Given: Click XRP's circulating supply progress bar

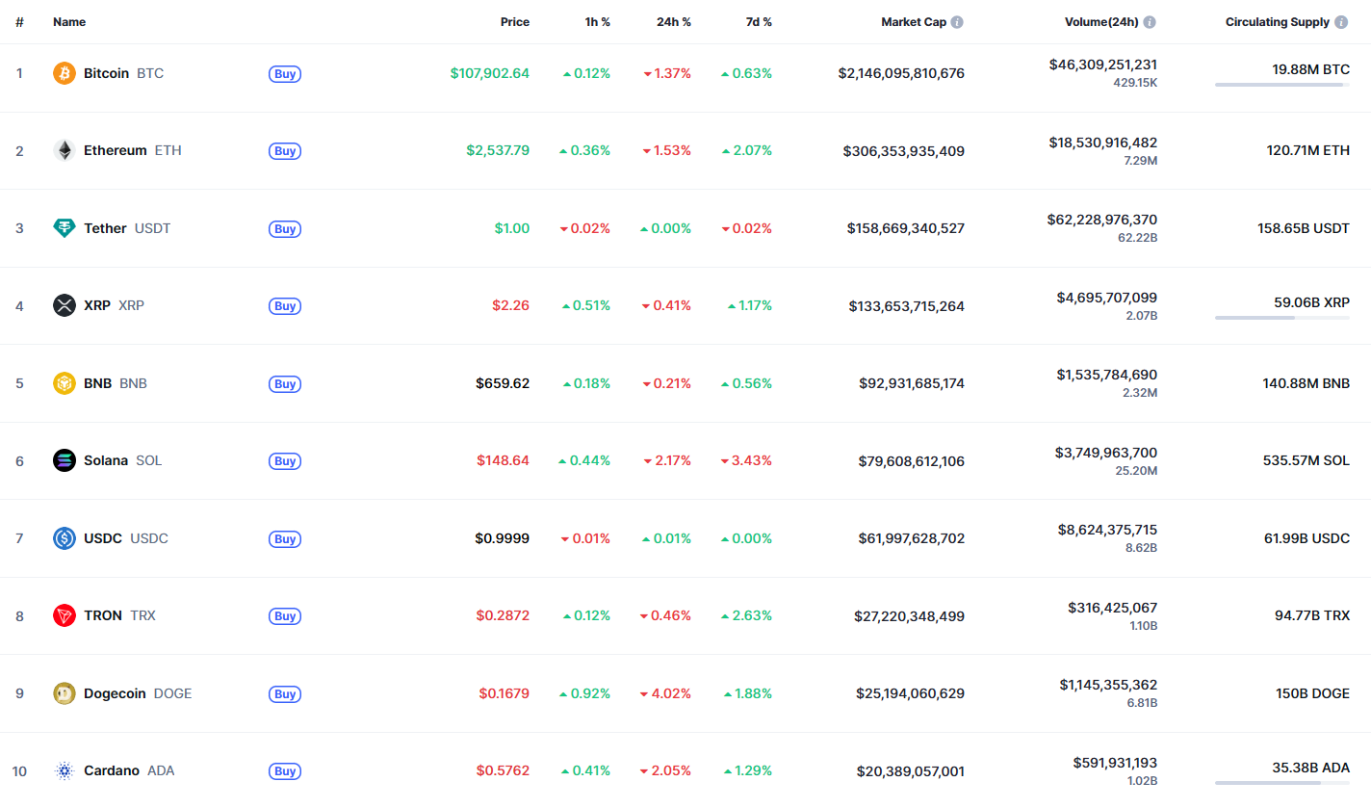Looking at the screenshot, I should click(x=1282, y=317).
